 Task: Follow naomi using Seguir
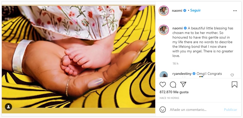[195, 10]
